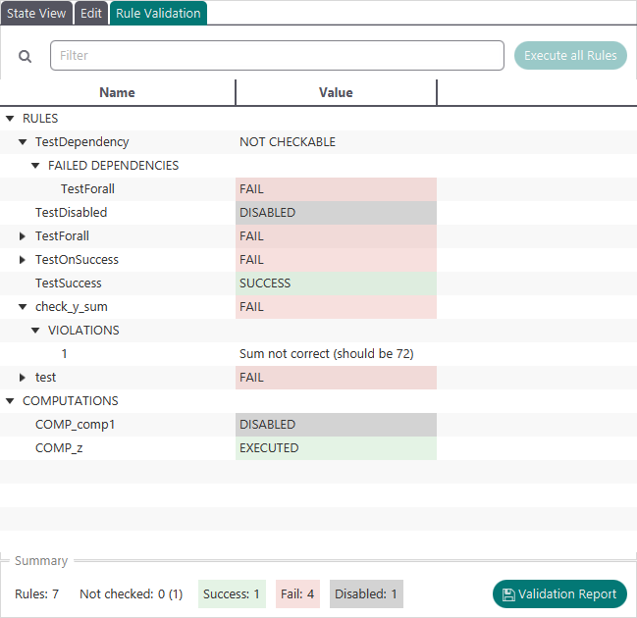The image size is (637, 618).
Task: Select the TestSuccess rule row
Action: click(x=69, y=283)
